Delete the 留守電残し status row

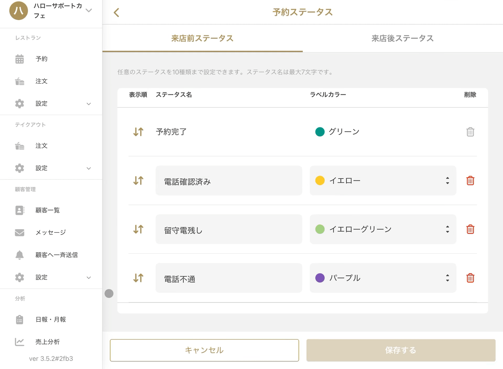(x=470, y=229)
